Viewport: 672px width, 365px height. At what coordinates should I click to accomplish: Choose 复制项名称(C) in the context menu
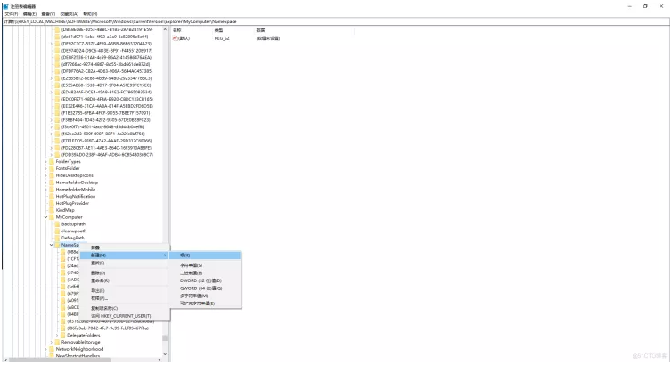pyautogui.click(x=124, y=308)
